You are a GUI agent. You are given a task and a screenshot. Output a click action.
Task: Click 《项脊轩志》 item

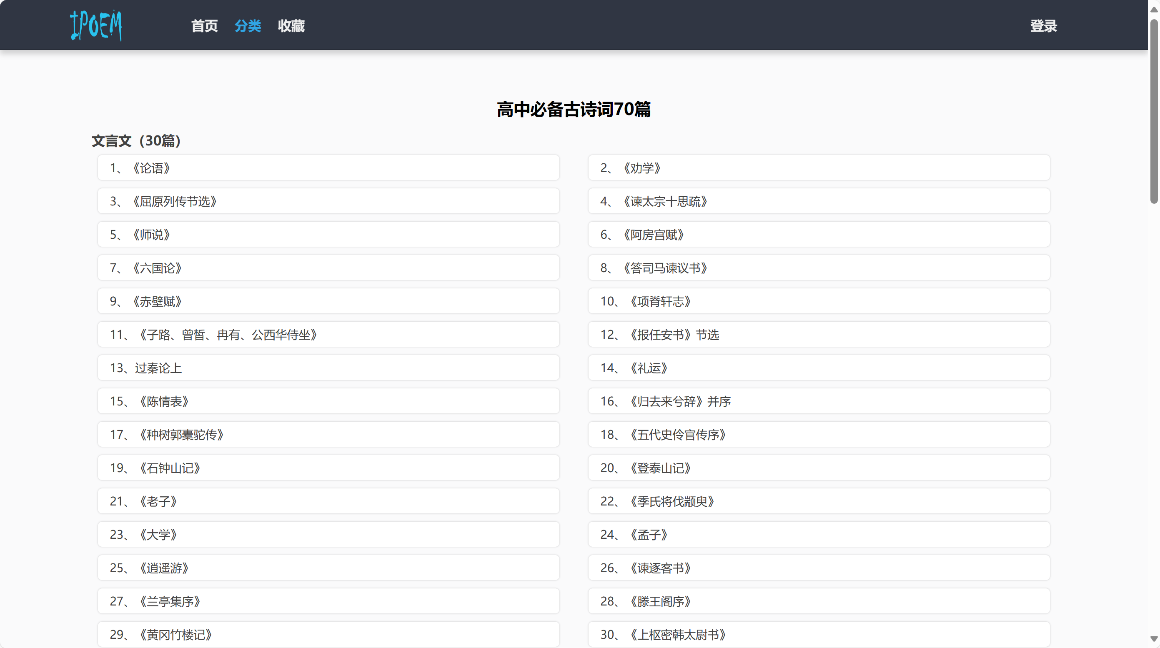[x=818, y=301]
